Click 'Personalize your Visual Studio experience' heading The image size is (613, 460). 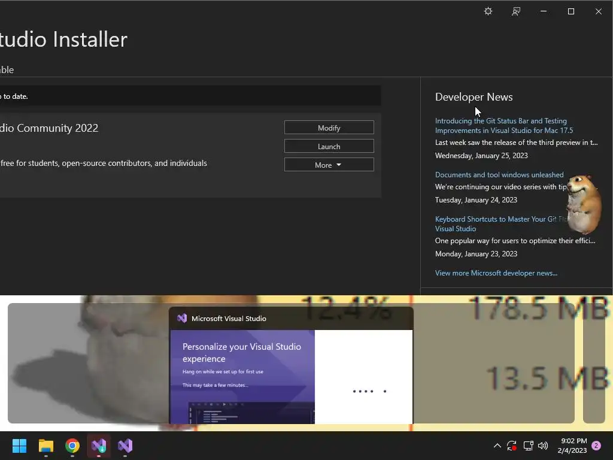click(x=242, y=352)
